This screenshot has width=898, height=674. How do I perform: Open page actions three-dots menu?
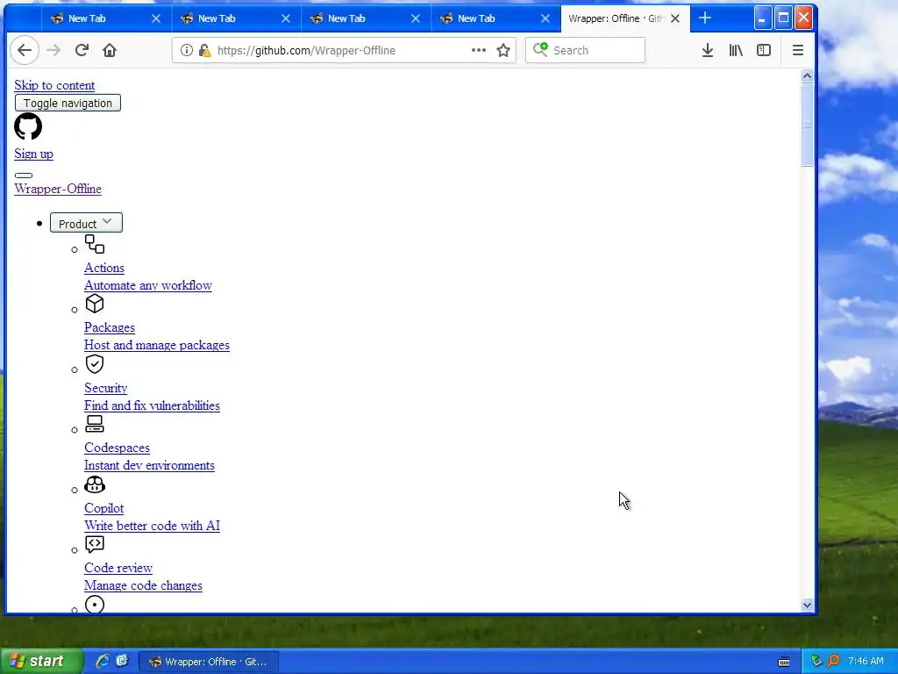coord(479,50)
